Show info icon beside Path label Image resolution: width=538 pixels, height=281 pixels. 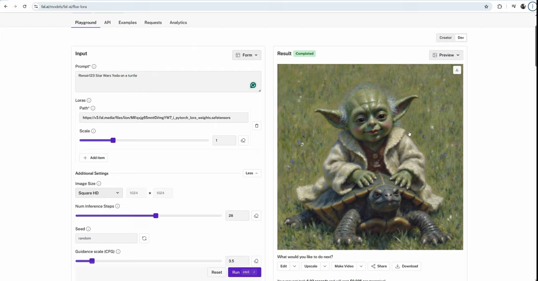pyautogui.click(x=93, y=108)
